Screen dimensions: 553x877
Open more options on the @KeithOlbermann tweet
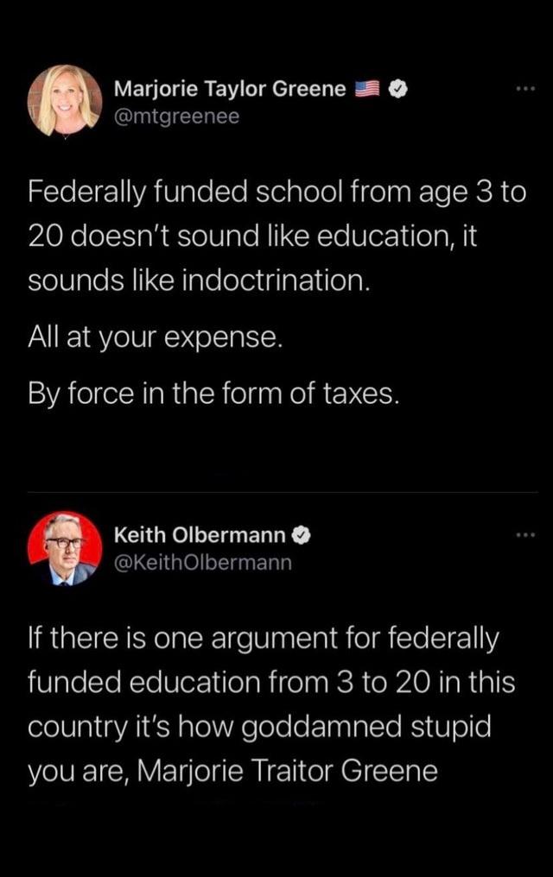coord(525,536)
